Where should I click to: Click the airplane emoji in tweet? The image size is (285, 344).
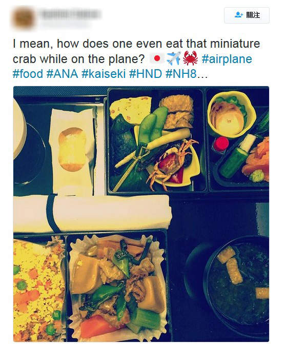(174, 58)
